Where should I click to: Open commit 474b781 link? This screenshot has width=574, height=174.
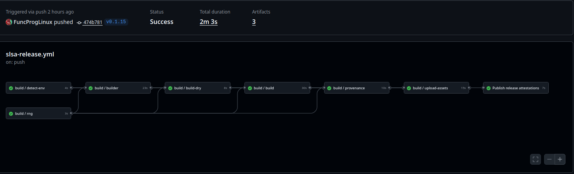92,22
